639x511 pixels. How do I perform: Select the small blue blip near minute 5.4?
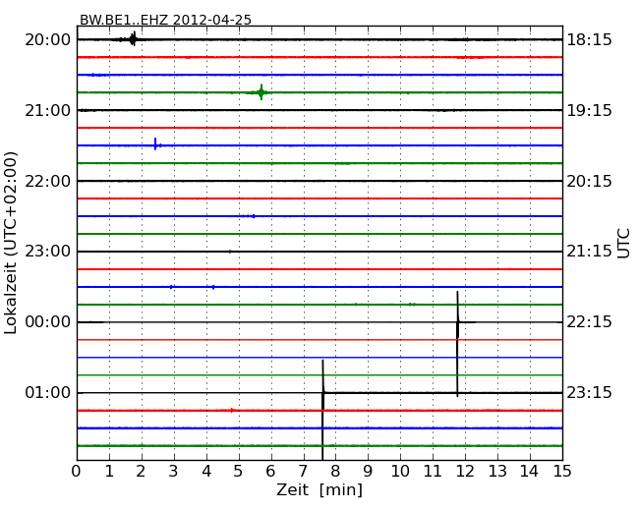[x=253, y=216]
